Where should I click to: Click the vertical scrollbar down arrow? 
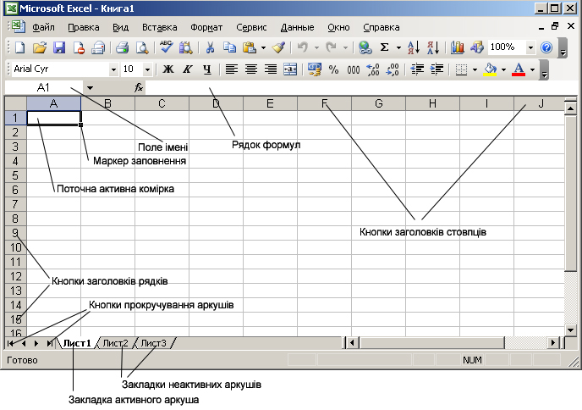click(570, 330)
